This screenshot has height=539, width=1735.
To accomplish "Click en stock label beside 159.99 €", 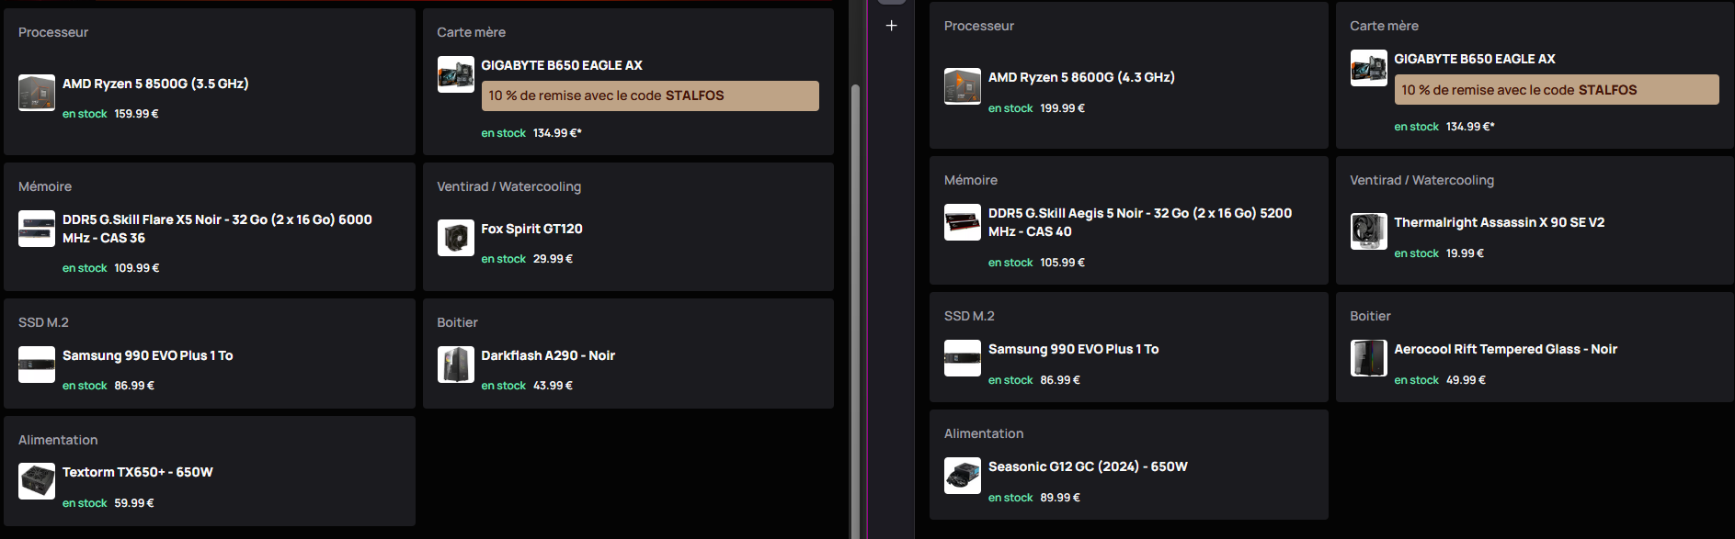I will [x=85, y=114].
